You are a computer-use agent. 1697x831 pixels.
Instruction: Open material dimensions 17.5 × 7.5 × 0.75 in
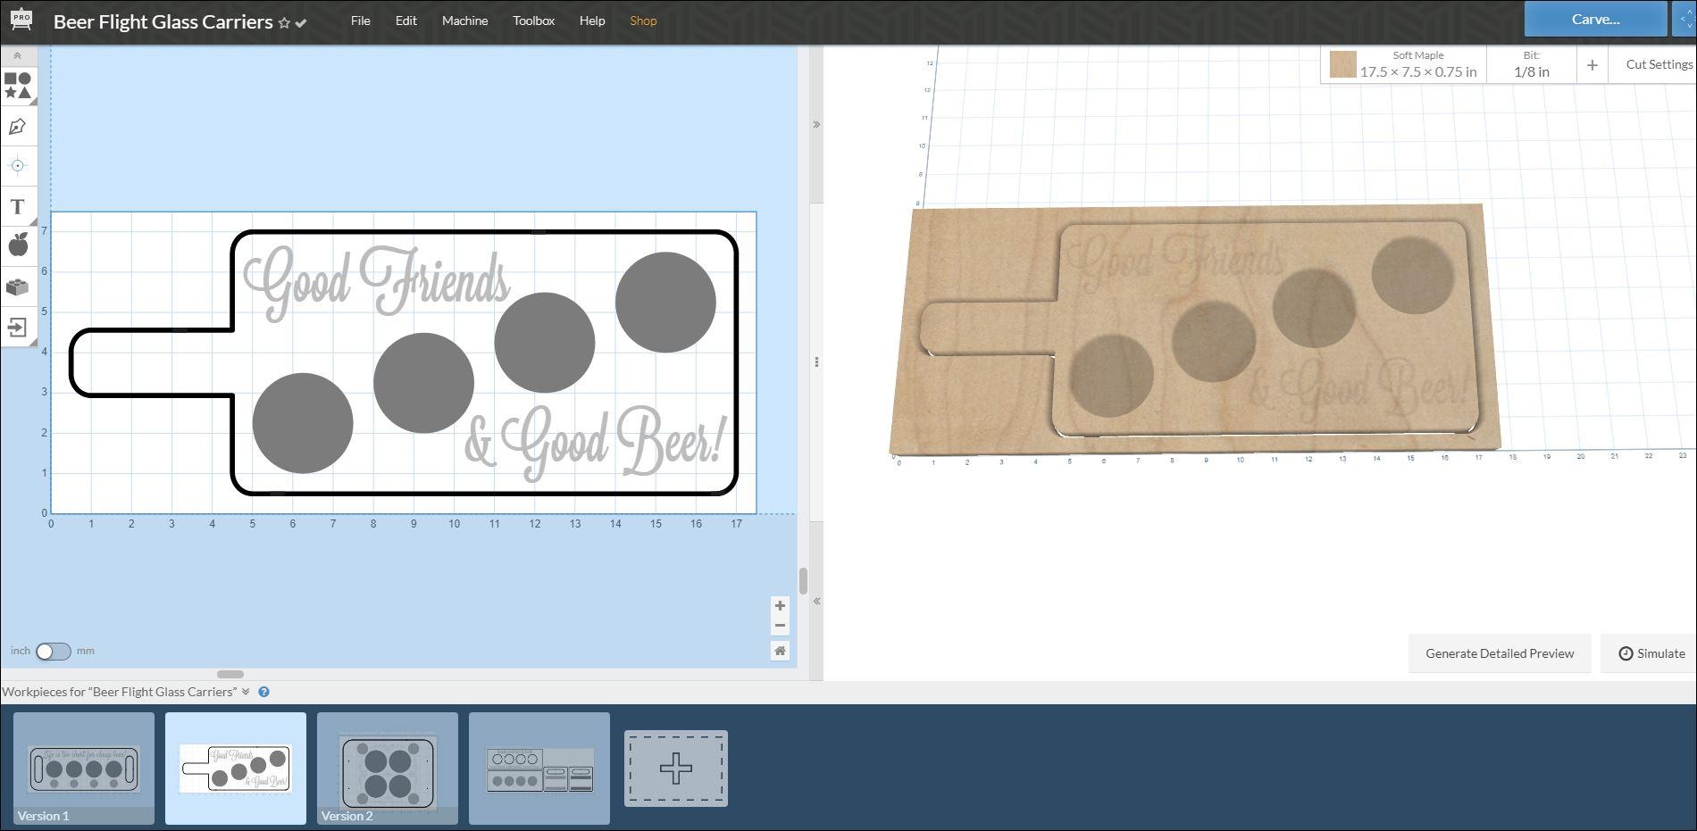(x=1417, y=71)
